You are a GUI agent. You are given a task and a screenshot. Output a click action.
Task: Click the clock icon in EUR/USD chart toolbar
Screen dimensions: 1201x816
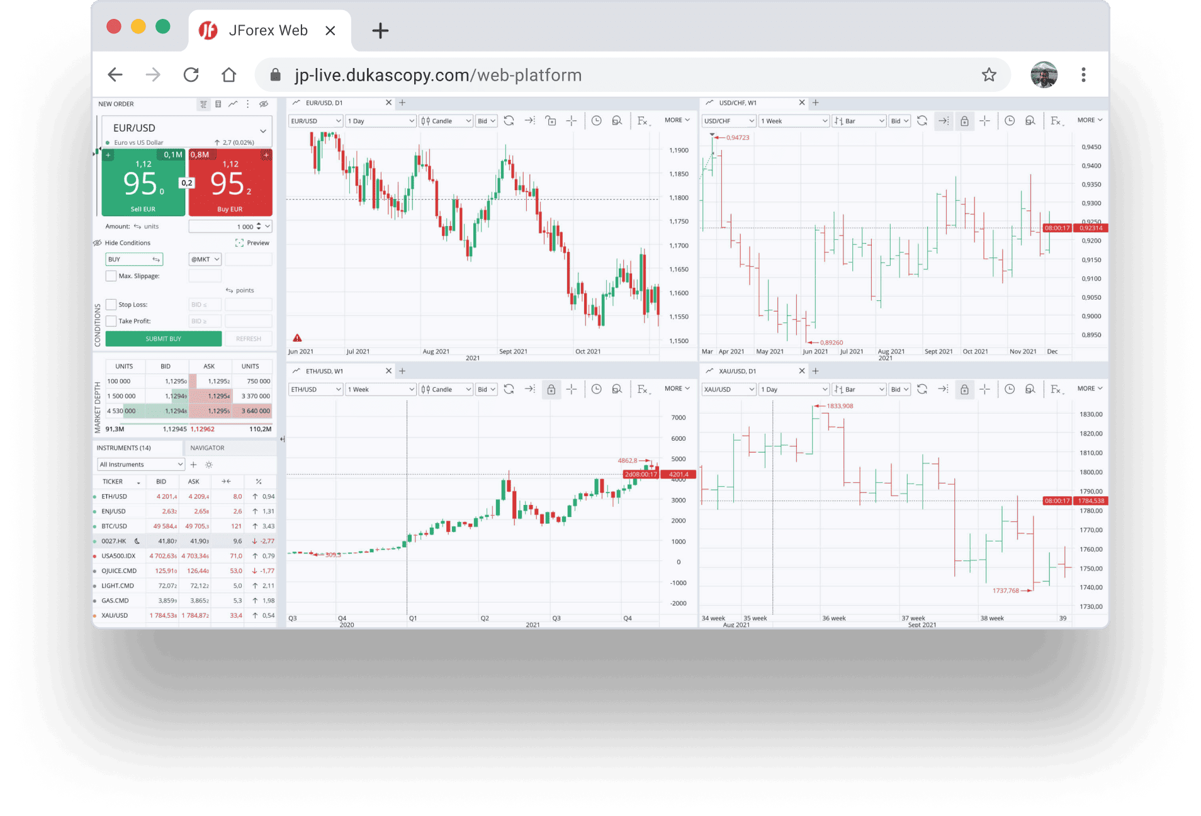coord(596,121)
